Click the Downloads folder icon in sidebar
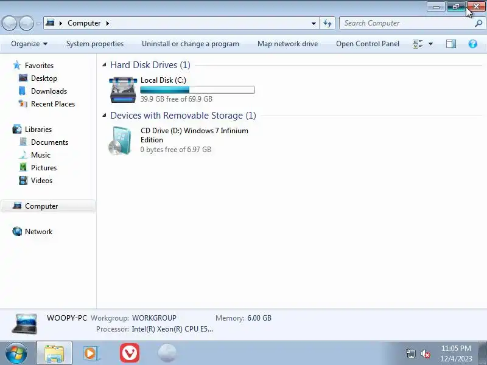Viewport: 487px width, 365px height. (x=23, y=91)
